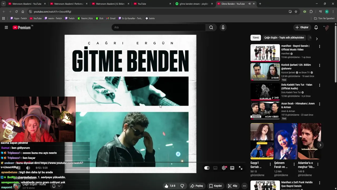Switch to gitme benden stream playlist tab
The width and height of the screenshot is (337, 190).
(x=194, y=4)
